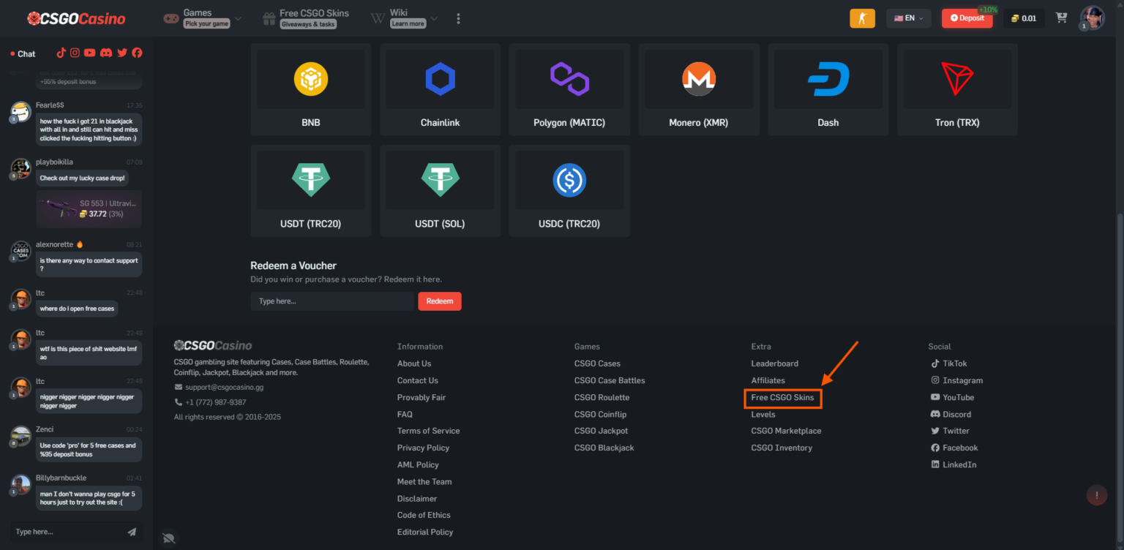This screenshot has height=550, width=1124.
Task: Open Discord icon in chat header
Action: point(106,53)
